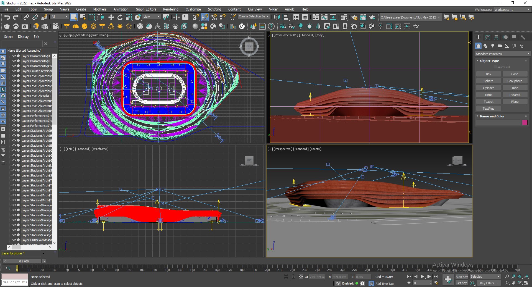Click the magenta object color swatch
Viewport: 532px width, 287px height.
pos(525,122)
